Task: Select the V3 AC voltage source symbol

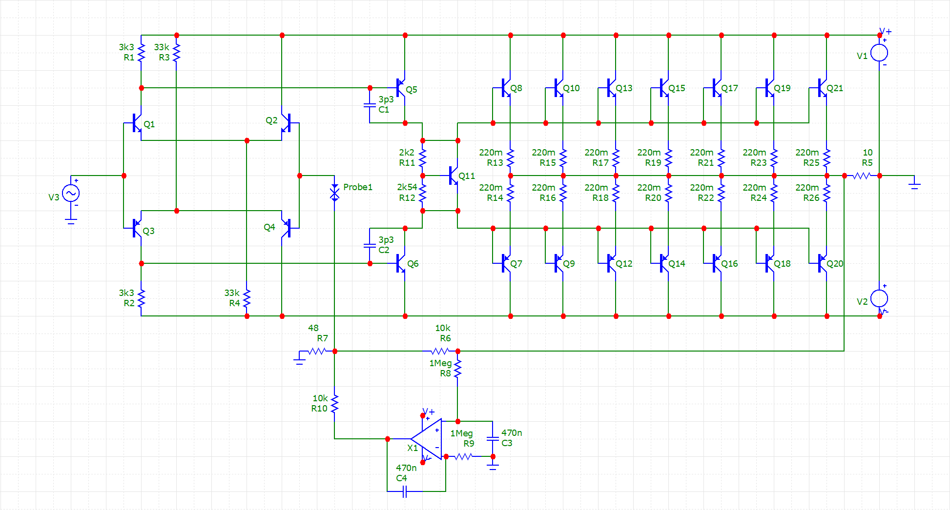Action: (x=71, y=194)
